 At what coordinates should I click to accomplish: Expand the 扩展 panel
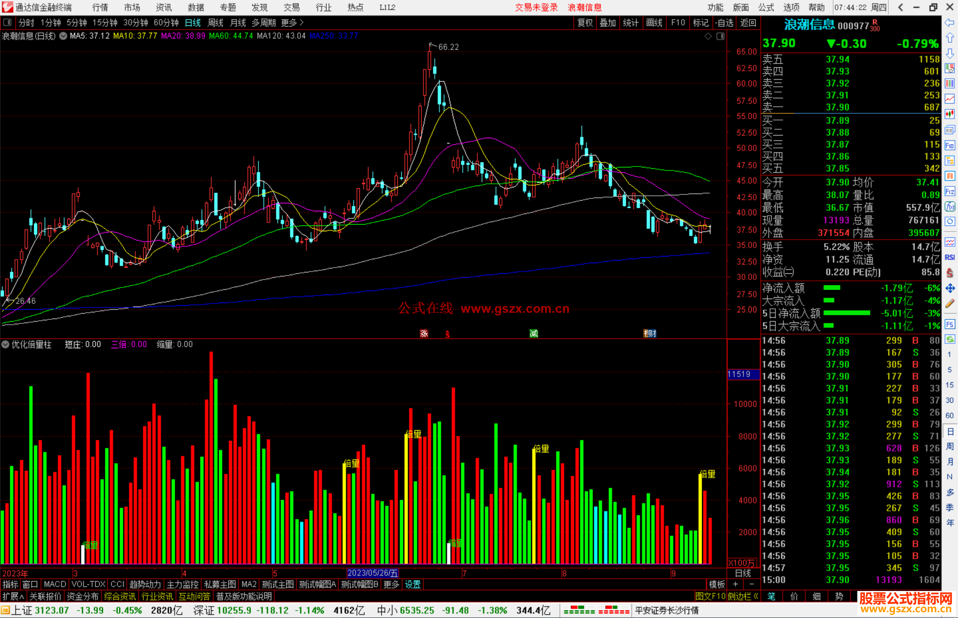tap(13, 596)
